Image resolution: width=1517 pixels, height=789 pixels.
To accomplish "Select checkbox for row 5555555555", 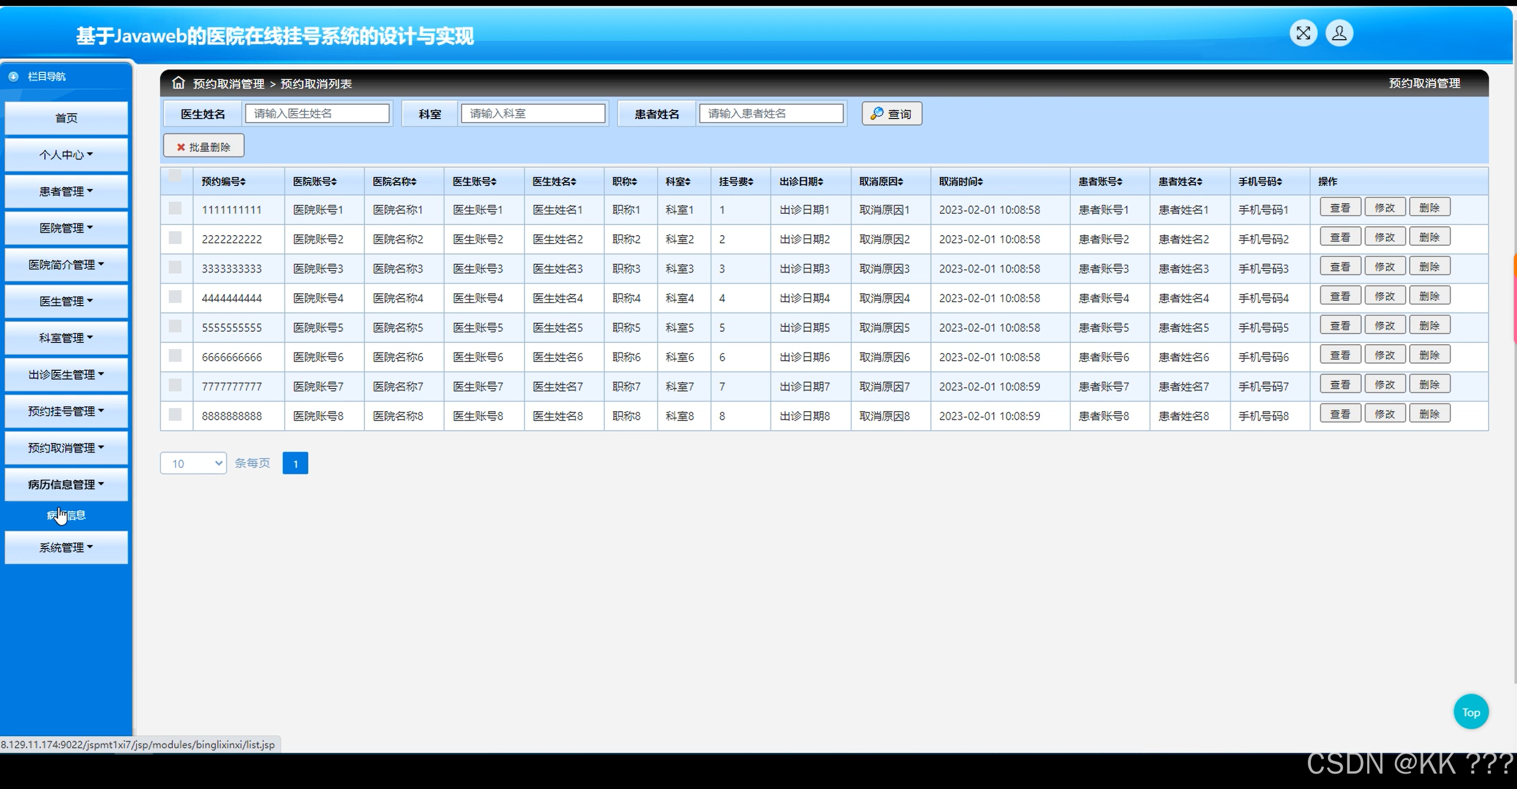I will tap(175, 326).
